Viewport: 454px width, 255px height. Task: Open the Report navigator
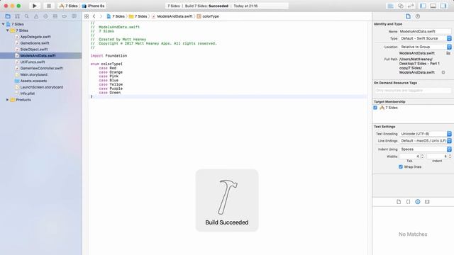(x=74, y=16)
